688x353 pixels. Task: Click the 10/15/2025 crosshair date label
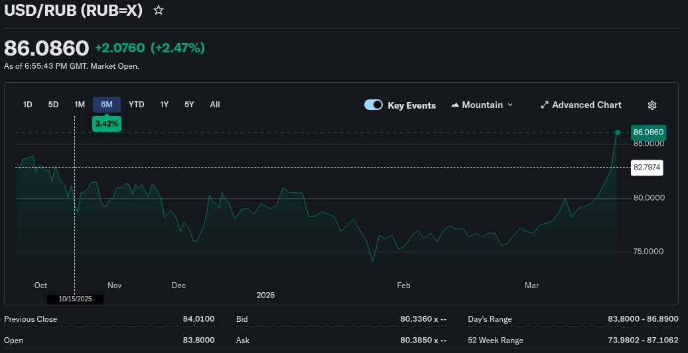[76, 299]
